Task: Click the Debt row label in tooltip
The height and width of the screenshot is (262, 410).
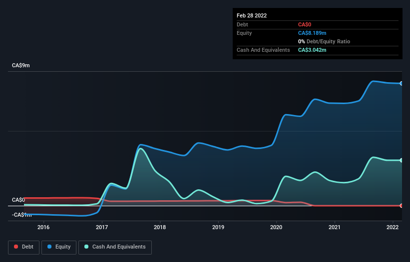Action: (x=242, y=24)
